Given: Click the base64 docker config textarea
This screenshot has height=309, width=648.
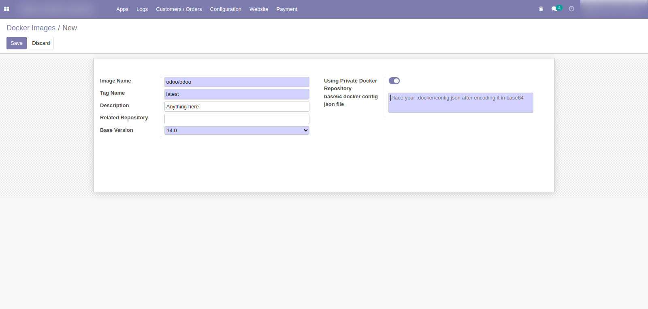Looking at the screenshot, I should pyautogui.click(x=460, y=103).
